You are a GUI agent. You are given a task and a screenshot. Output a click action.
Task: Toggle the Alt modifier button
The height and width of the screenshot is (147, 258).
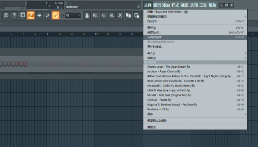[x=104, y=15]
